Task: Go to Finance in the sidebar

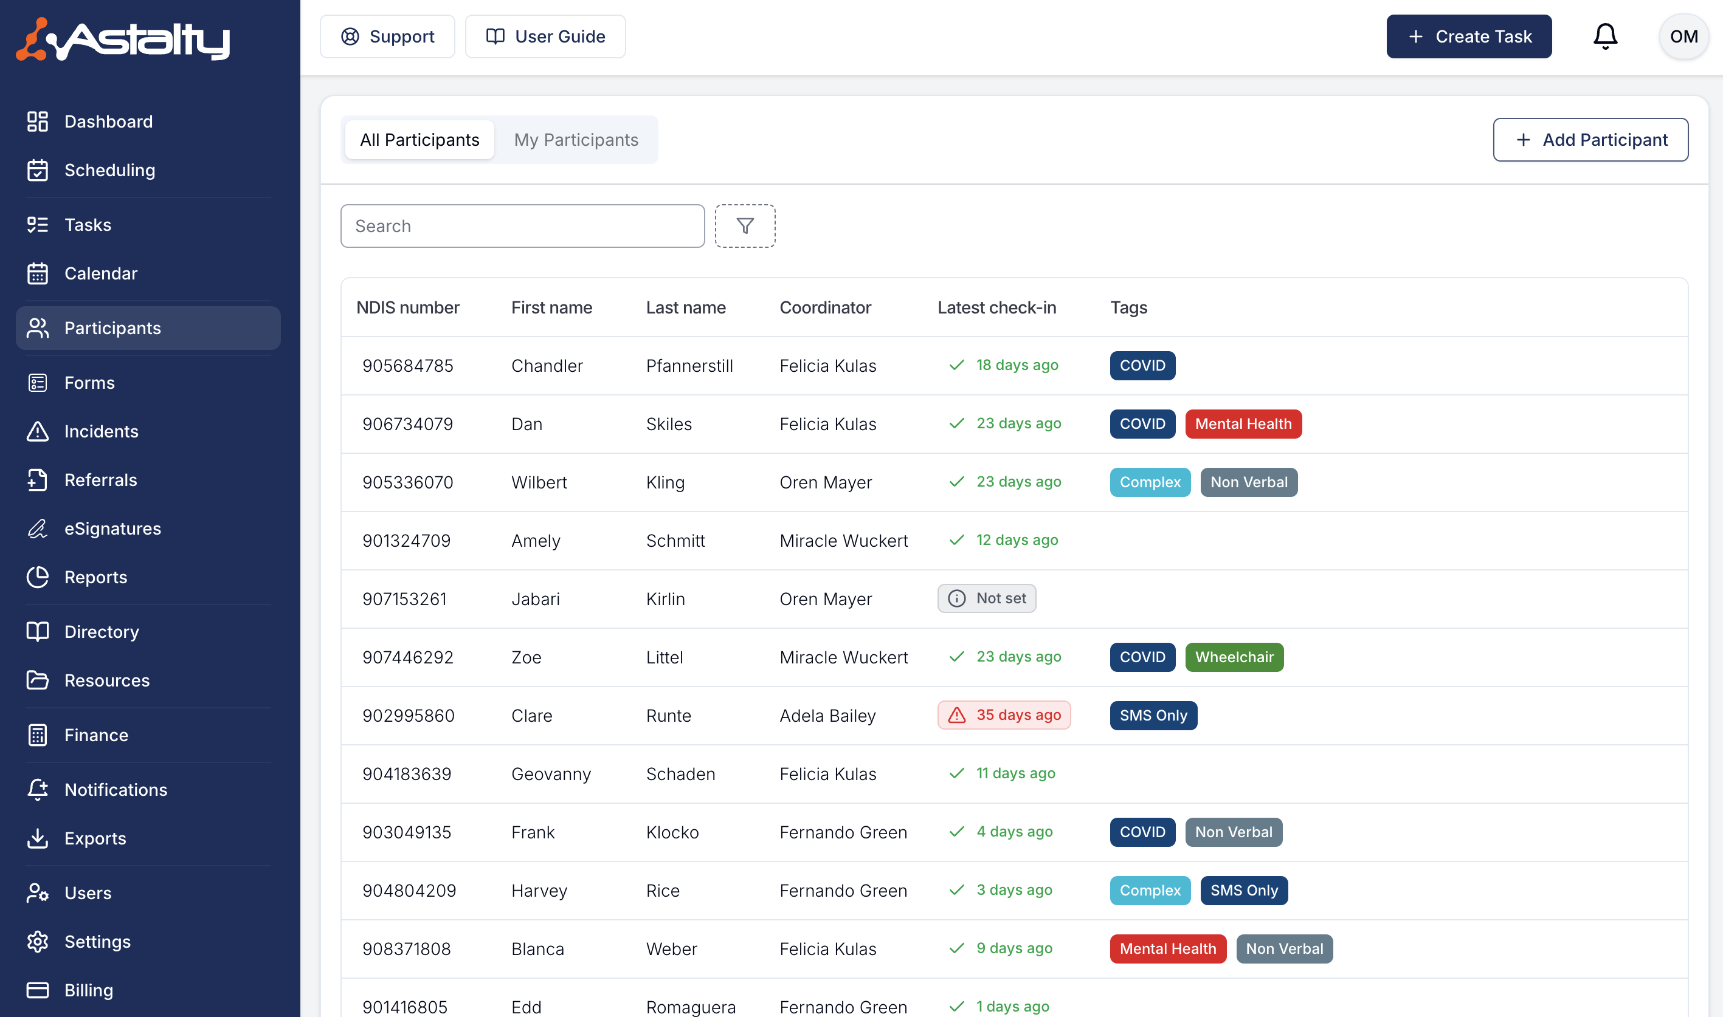Action: tap(148, 734)
